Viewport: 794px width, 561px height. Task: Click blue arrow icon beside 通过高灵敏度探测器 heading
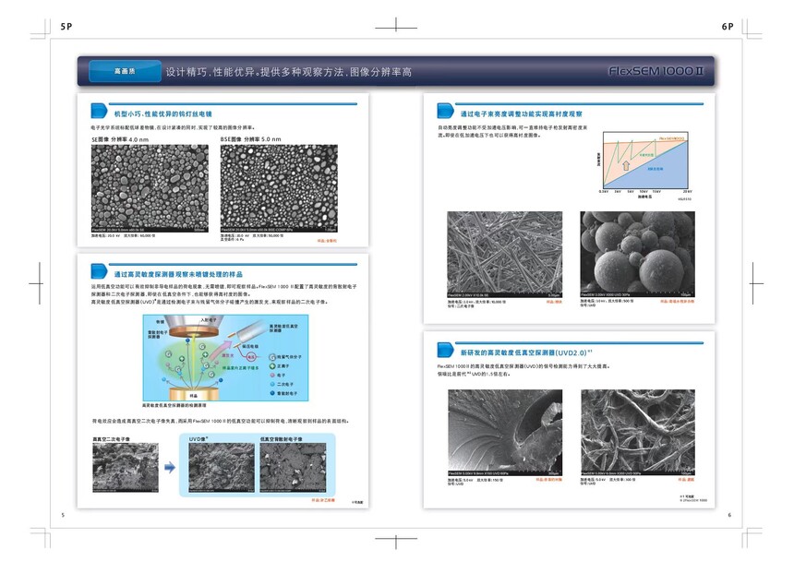click(99, 271)
